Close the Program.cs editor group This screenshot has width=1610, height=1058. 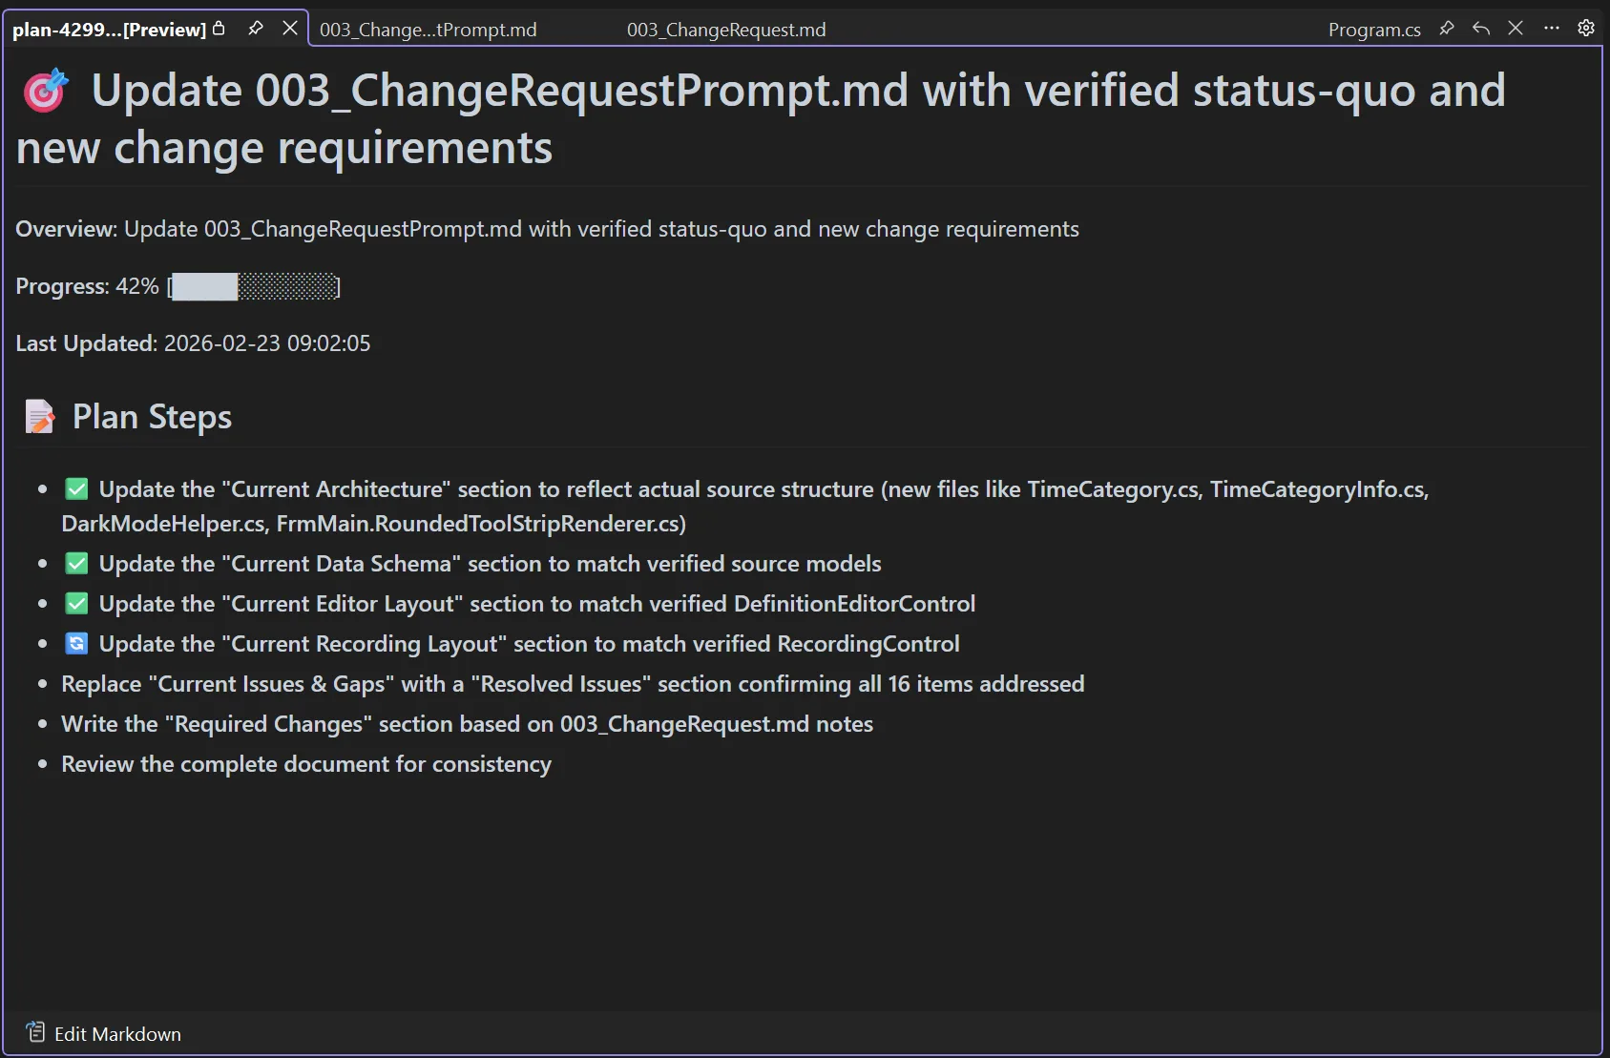[x=1516, y=28]
